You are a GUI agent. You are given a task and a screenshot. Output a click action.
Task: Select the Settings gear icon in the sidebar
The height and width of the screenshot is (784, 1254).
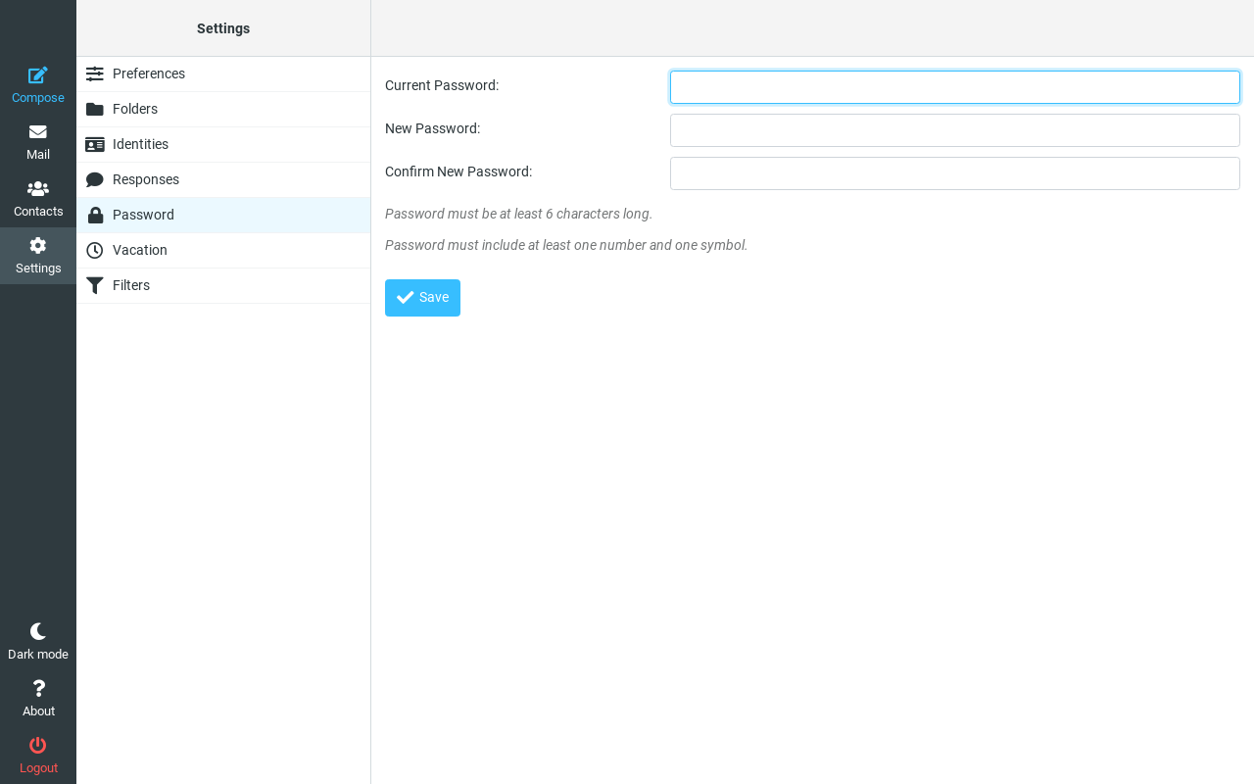click(38, 246)
